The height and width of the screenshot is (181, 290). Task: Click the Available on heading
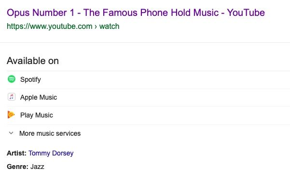(33, 61)
